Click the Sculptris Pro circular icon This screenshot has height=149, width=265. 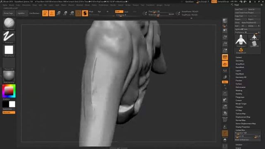85,13
